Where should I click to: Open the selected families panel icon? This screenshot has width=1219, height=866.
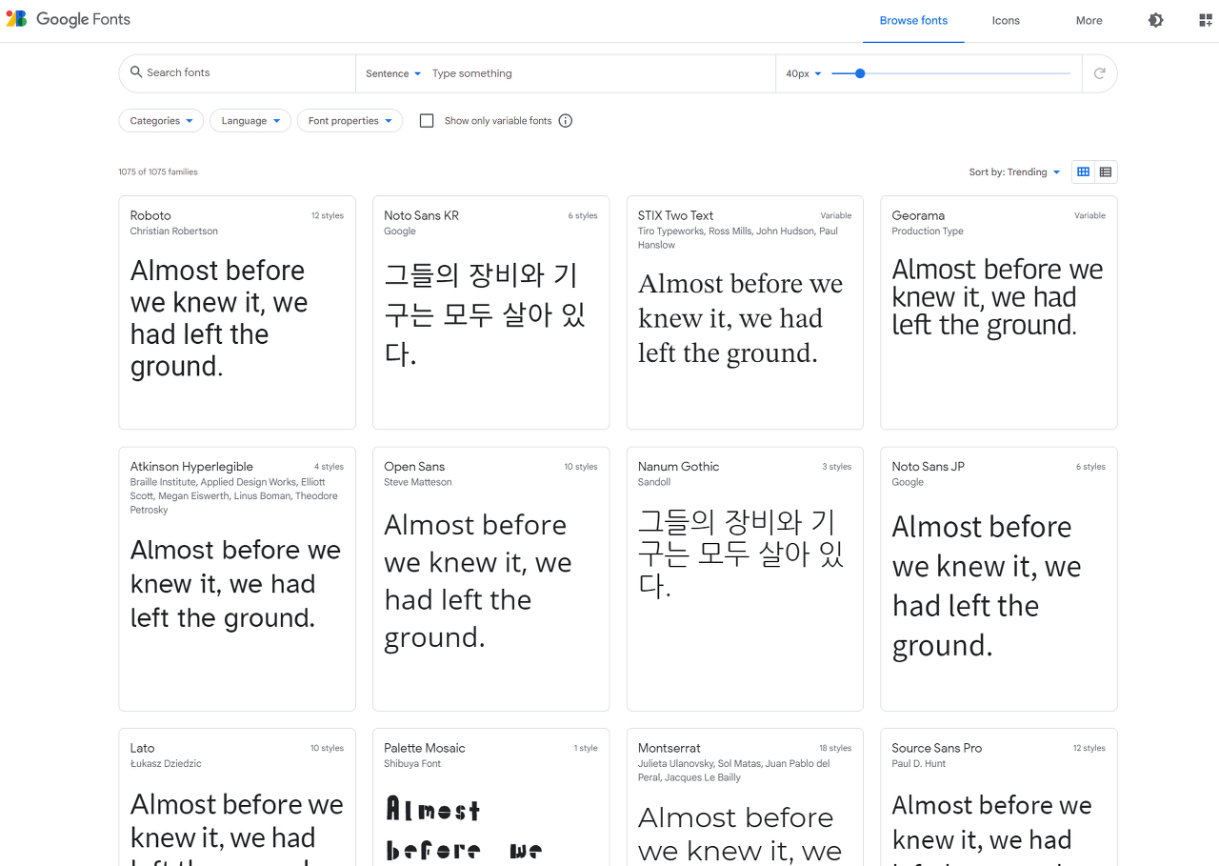[x=1205, y=20]
